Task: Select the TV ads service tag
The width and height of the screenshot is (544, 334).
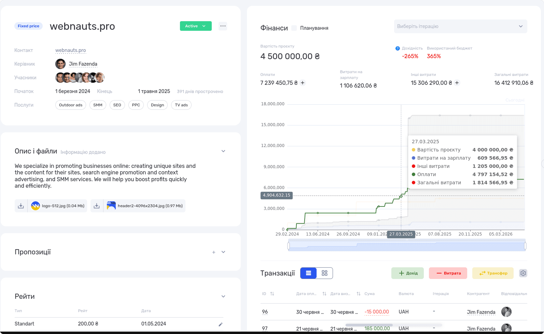Action: (181, 105)
